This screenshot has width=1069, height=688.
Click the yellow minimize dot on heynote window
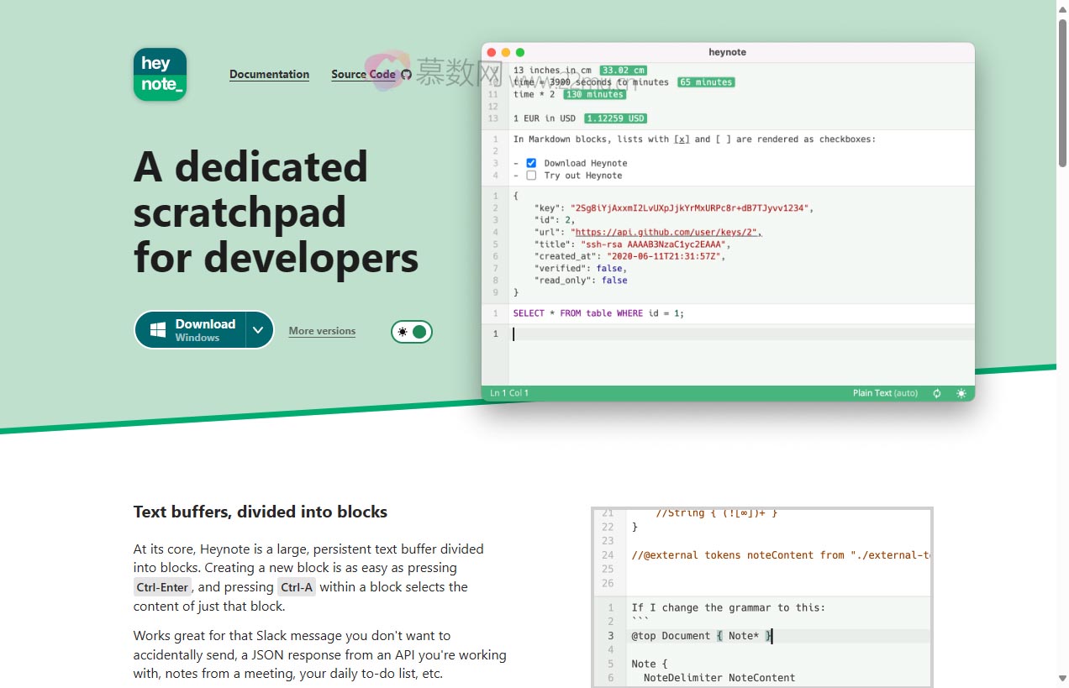pos(506,52)
